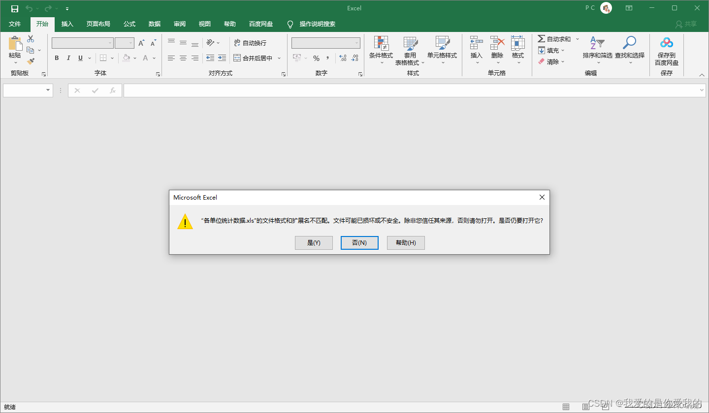
Task: Open the Fill (填充) dropdown
Action: (551, 50)
